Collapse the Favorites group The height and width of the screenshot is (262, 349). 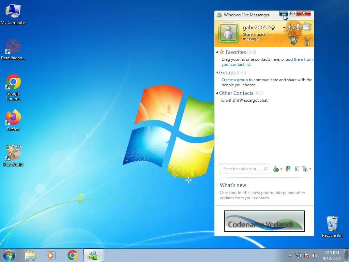[217, 52]
